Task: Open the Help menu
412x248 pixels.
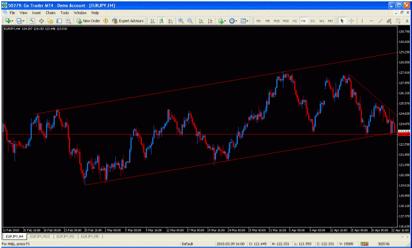Action: click(95, 13)
